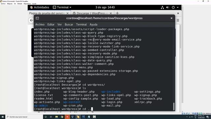Image resolution: width=211 pixels, height=119 pixels.
Task: Click the browser back arrow button
Action: [31, 20]
